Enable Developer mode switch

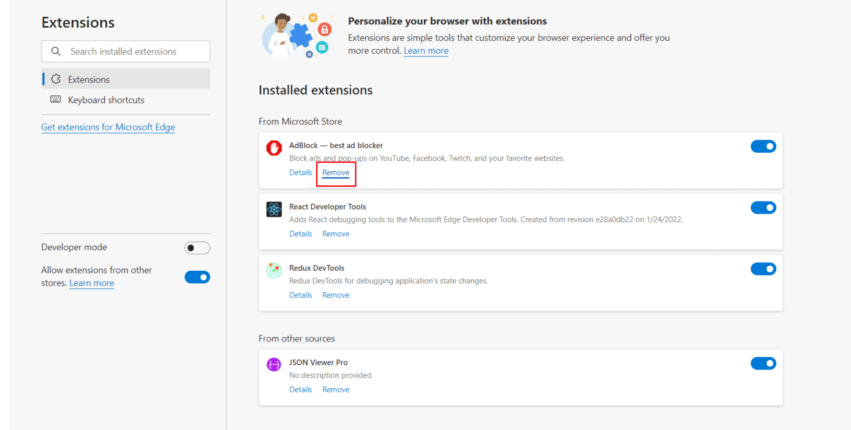pyautogui.click(x=197, y=248)
